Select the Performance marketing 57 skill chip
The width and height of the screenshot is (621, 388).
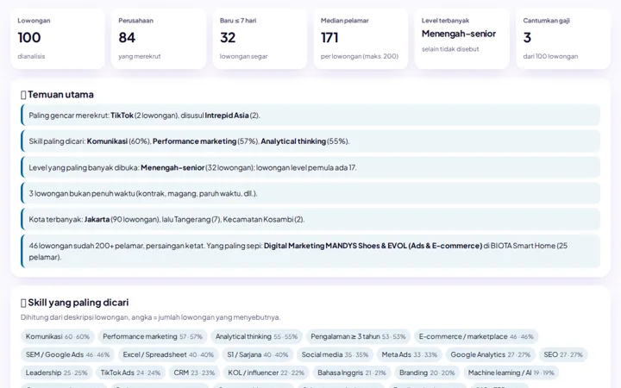click(x=153, y=336)
